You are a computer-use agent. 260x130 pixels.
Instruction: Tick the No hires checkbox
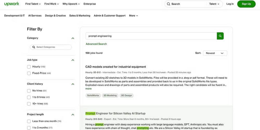coord(29,91)
